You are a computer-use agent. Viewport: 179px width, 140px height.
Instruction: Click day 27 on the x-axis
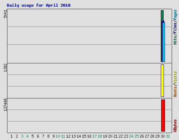147,136
